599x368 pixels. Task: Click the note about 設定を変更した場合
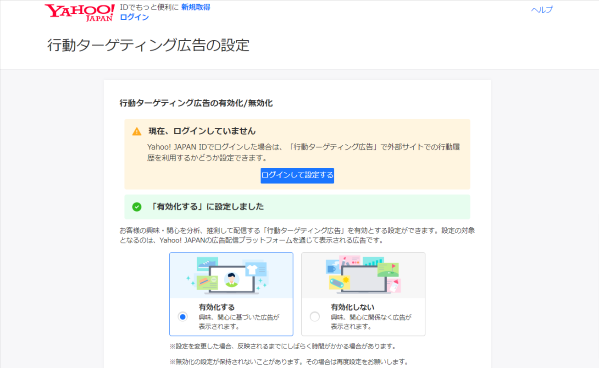[283, 346]
